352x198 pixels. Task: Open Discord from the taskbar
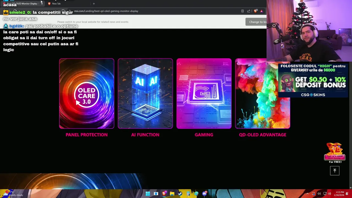tap(204, 194)
